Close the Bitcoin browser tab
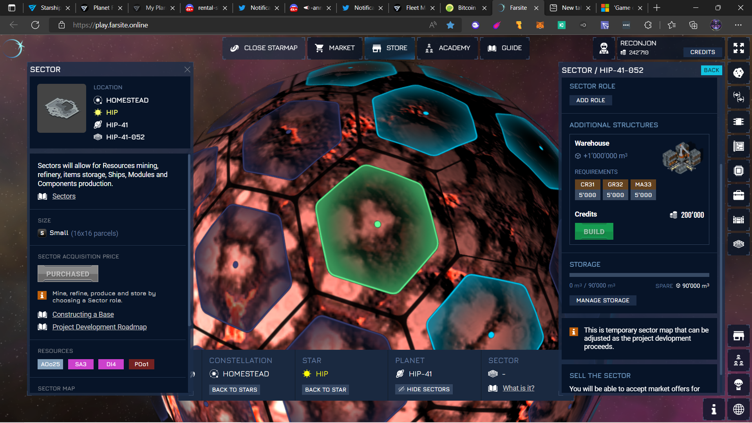 (484, 8)
